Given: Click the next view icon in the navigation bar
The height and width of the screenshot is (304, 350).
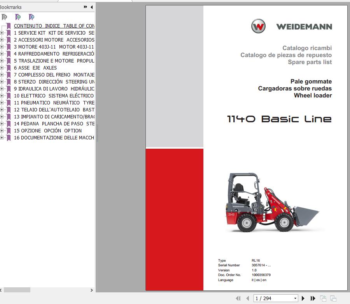Looking at the screenshot, I should 333,298.
